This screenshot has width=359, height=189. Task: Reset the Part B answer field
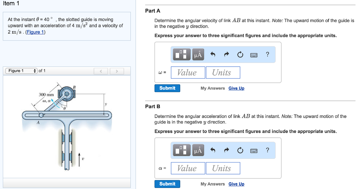tap(240, 150)
